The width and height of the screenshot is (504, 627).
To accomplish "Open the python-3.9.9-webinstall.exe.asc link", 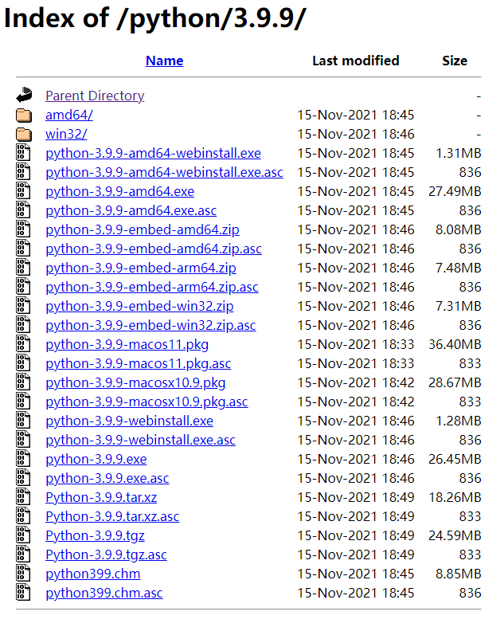I will click(x=140, y=440).
